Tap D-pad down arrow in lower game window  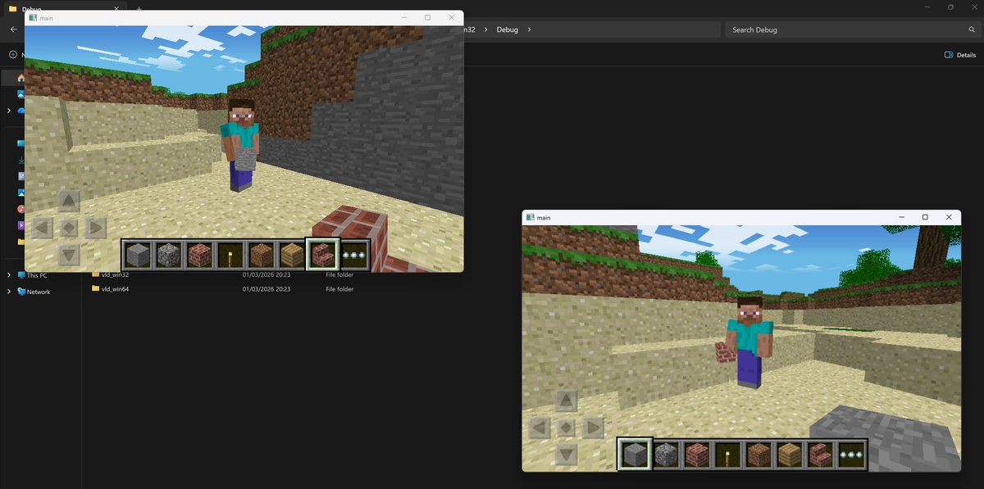(567, 455)
